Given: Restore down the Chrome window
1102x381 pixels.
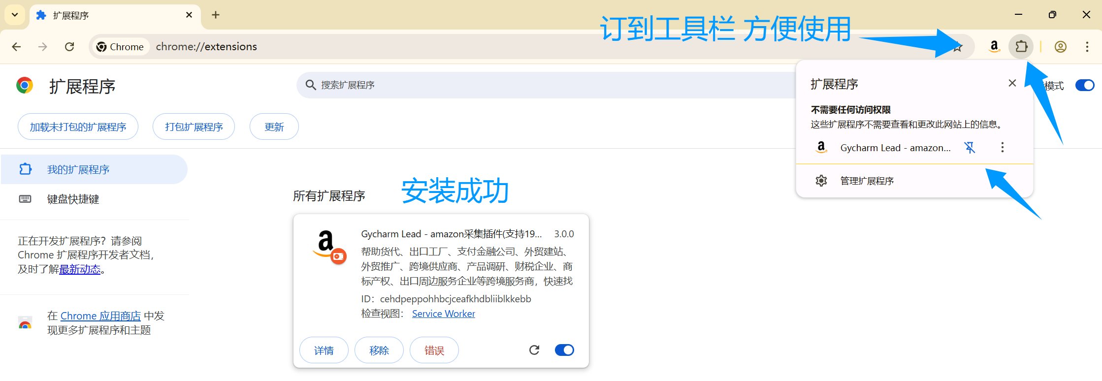Looking at the screenshot, I should pos(1052,15).
